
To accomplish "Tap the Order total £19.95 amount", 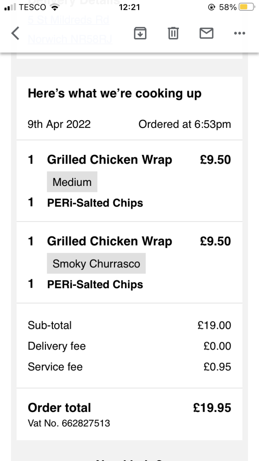I will point(212,408).
